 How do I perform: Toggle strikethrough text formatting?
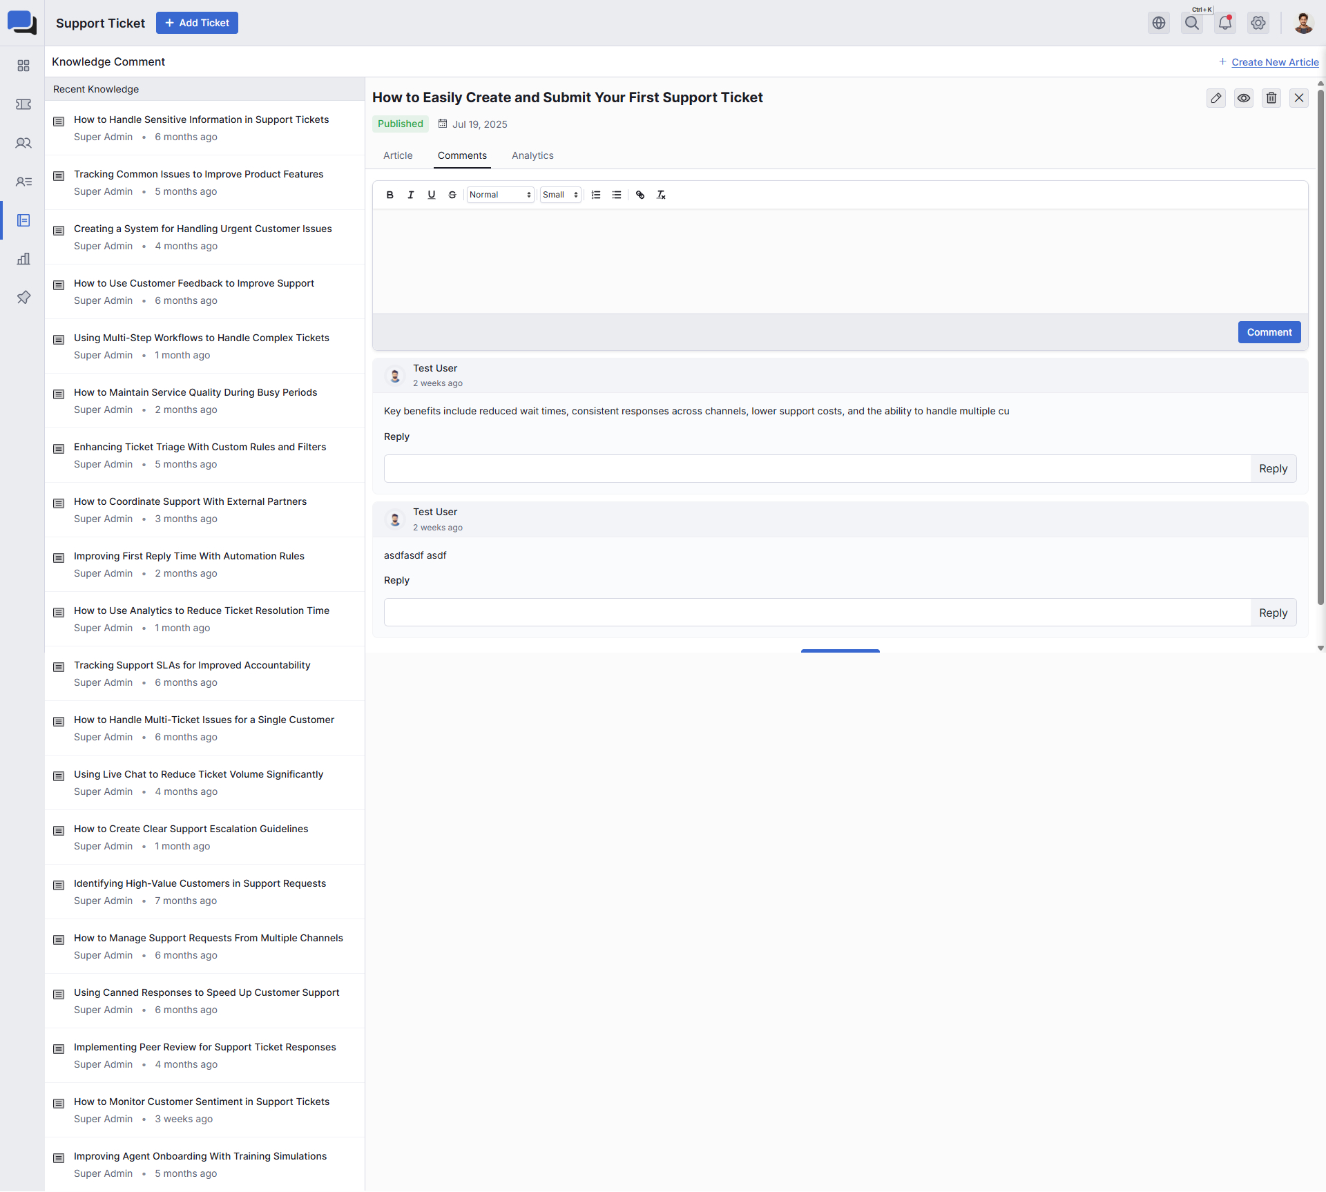click(x=452, y=195)
